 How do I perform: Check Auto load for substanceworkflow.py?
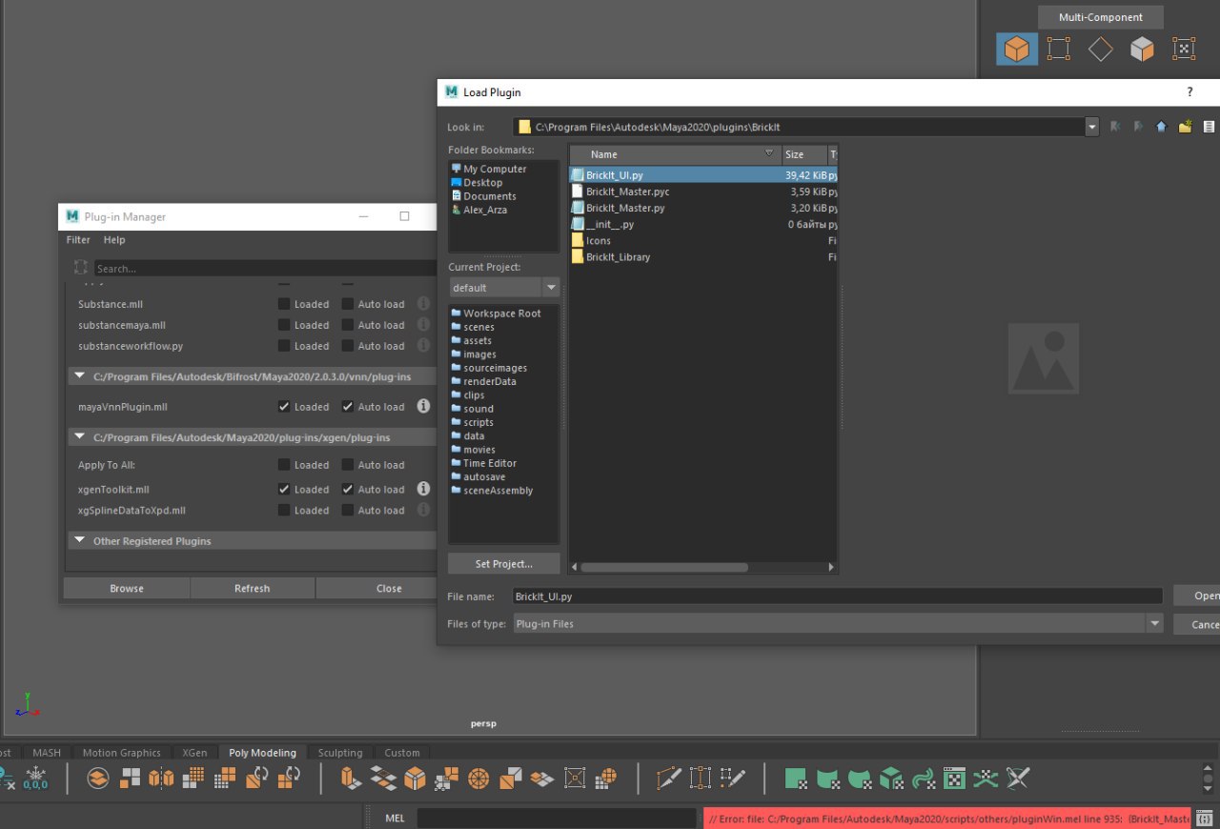pyautogui.click(x=348, y=346)
